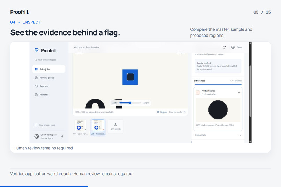
Task: Click the Proofrill logo icon in the sidebar
Action: 37,50
